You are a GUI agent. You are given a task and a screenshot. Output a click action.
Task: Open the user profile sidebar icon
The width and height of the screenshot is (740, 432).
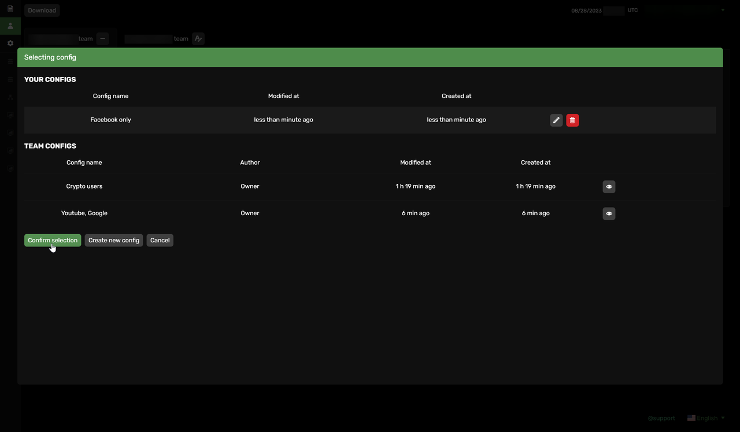pyautogui.click(x=10, y=26)
